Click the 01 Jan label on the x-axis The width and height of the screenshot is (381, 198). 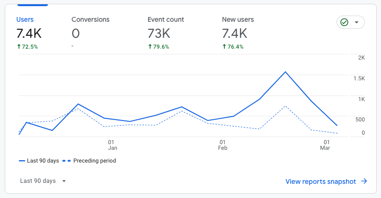click(111, 145)
